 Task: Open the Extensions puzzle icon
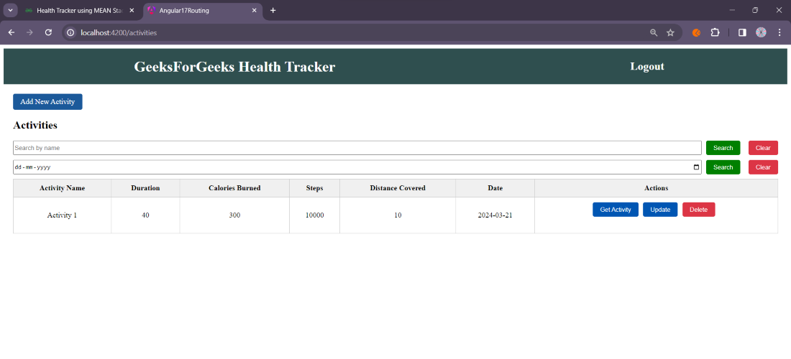pos(715,32)
